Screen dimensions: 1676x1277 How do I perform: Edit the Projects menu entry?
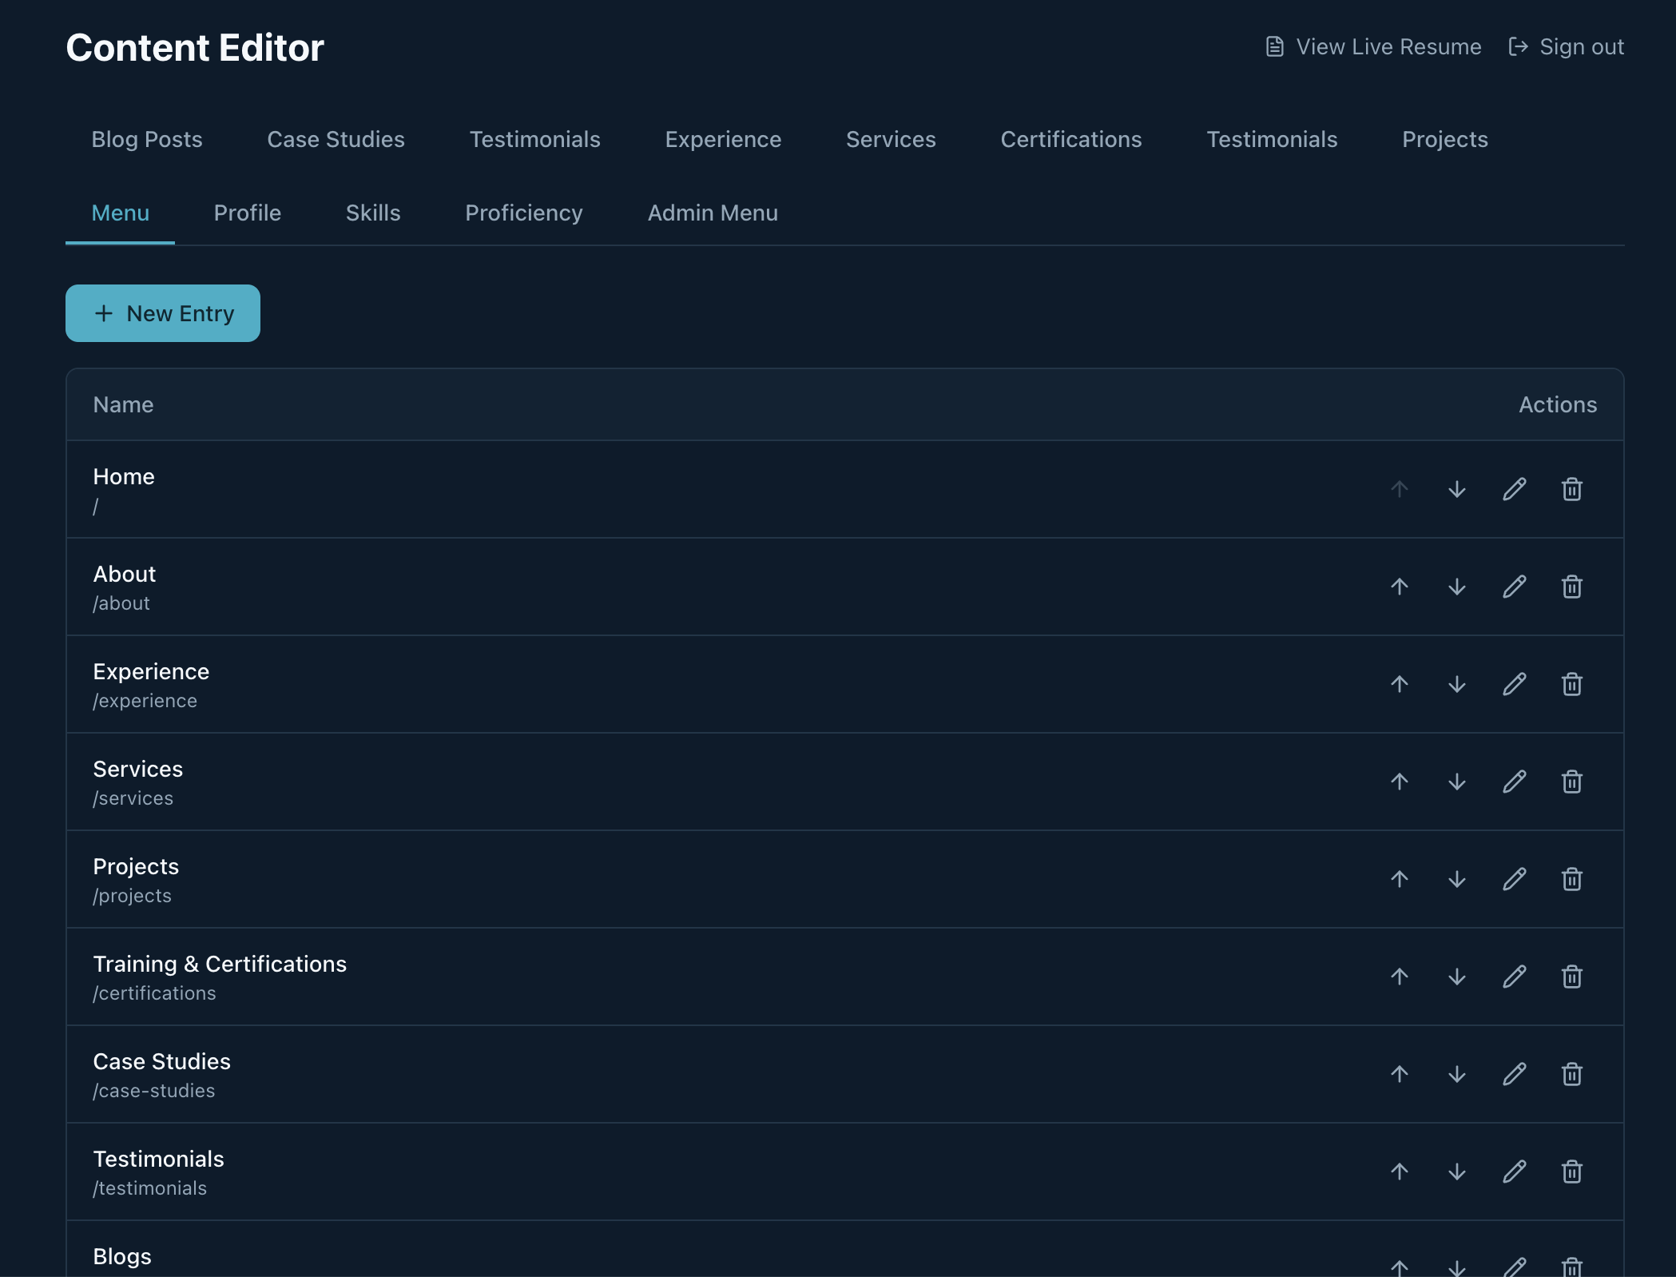coord(1515,879)
